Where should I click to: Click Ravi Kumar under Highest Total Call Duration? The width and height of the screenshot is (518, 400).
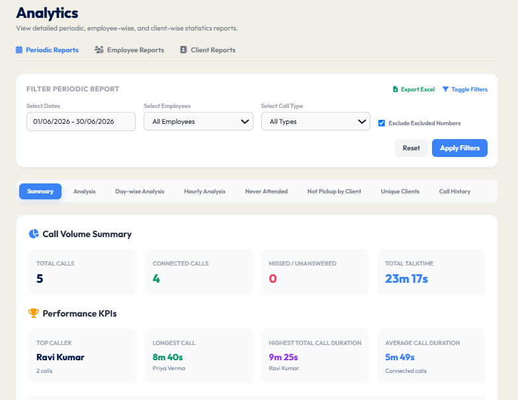pos(284,368)
